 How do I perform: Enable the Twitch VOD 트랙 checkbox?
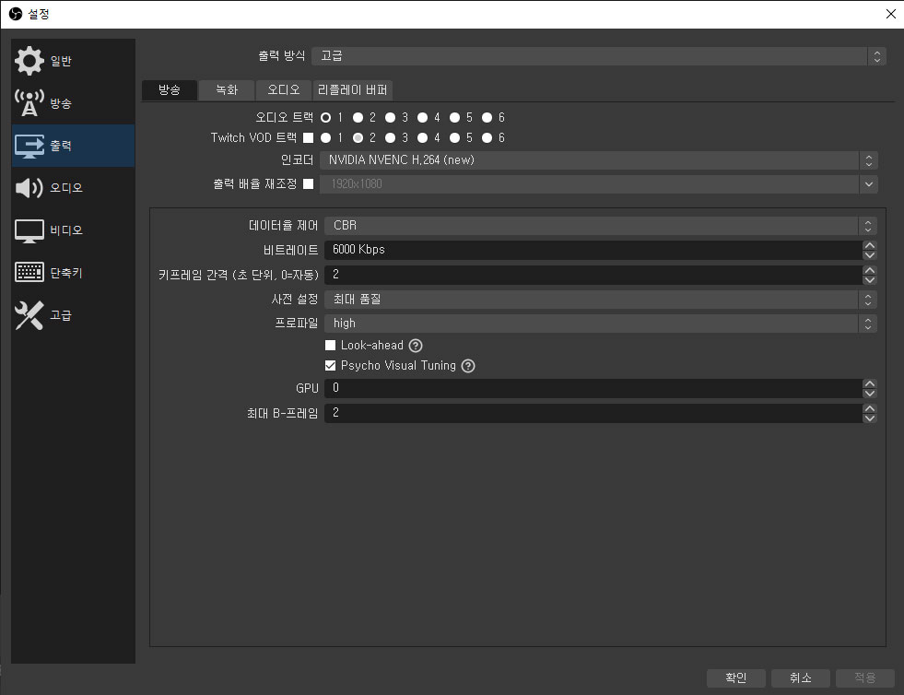(309, 138)
